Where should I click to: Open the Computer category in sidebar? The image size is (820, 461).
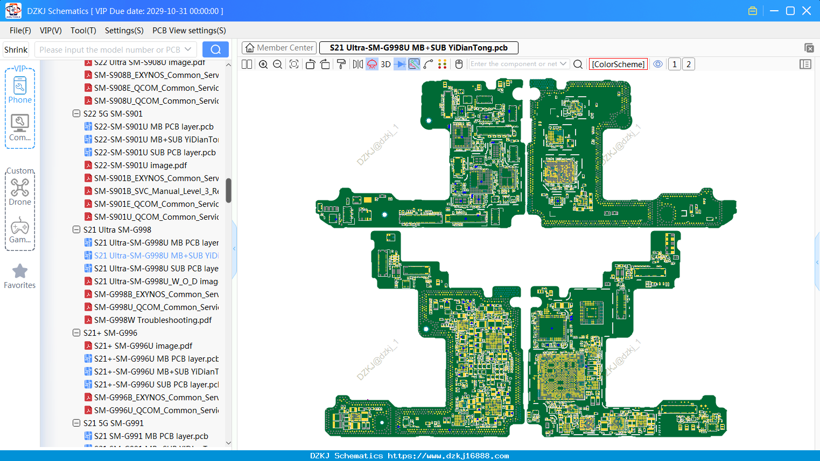point(20,127)
